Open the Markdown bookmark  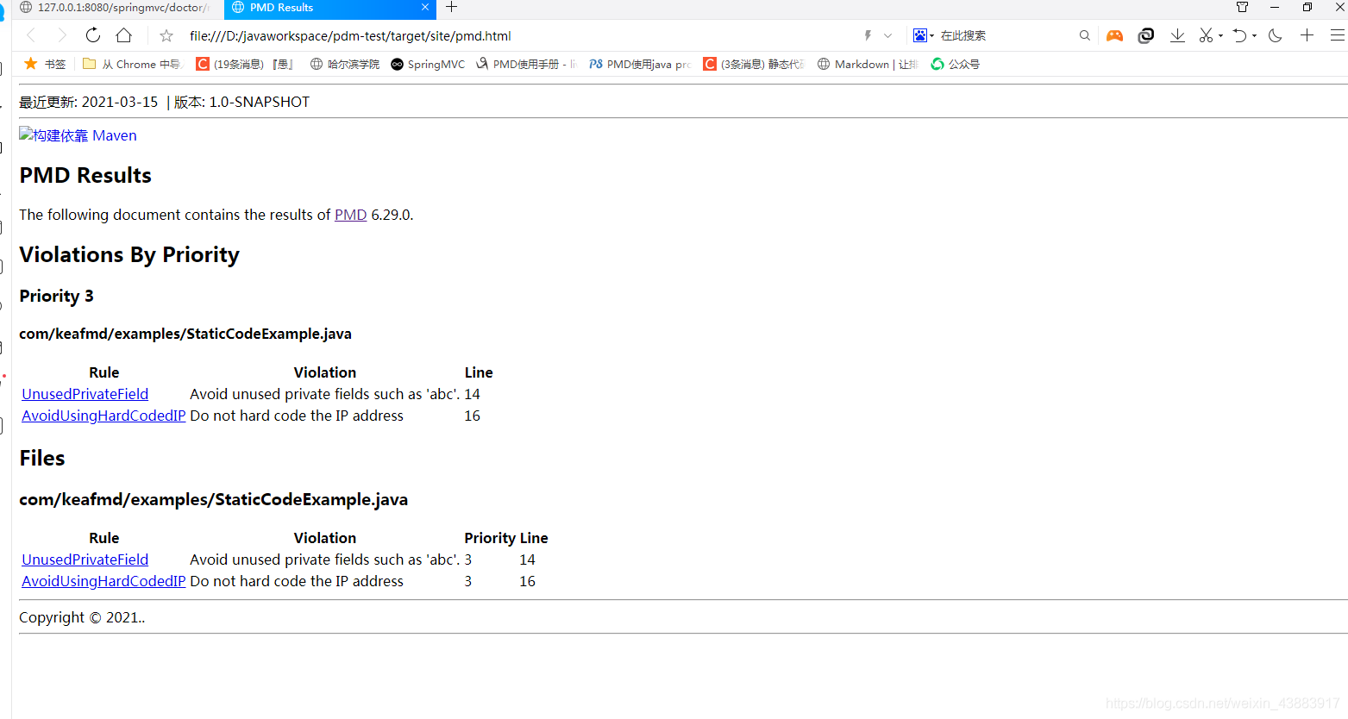tap(868, 64)
